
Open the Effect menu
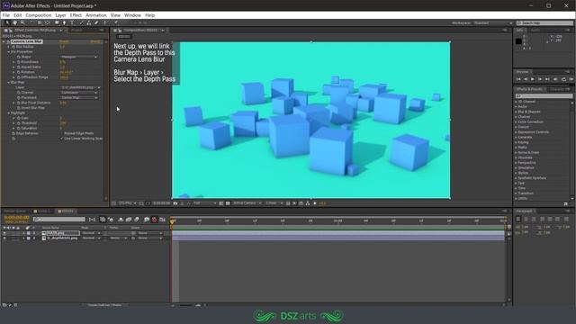76,15
